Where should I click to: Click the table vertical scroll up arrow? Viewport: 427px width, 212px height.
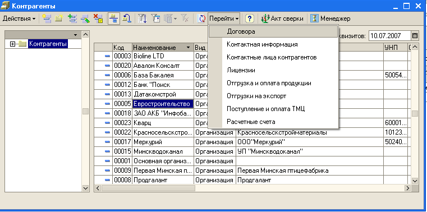click(x=415, y=47)
